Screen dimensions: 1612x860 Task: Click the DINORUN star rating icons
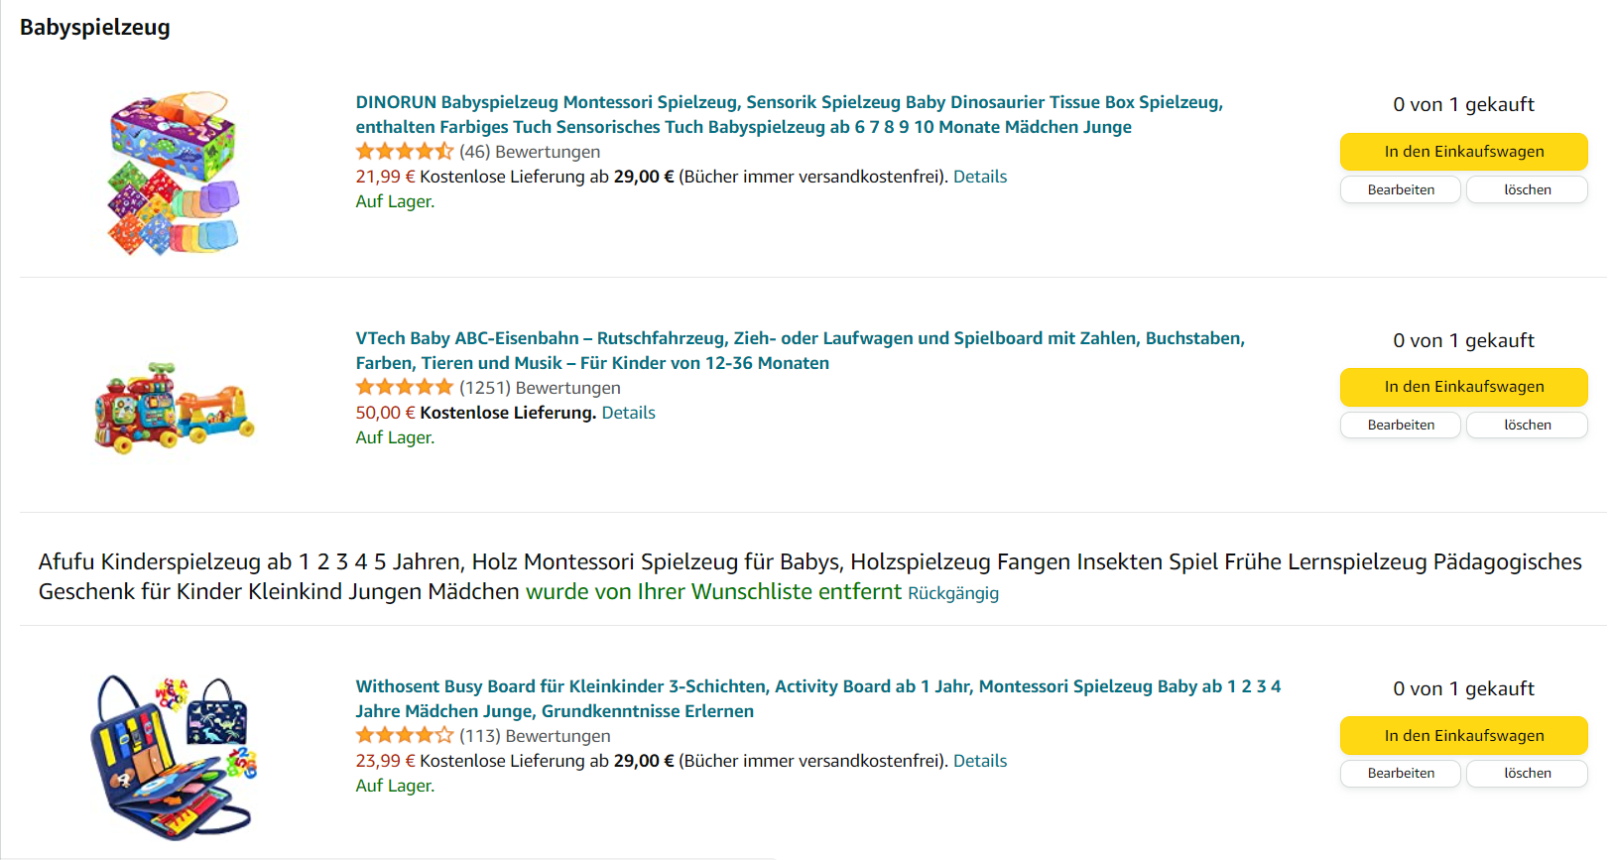coord(405,152)
